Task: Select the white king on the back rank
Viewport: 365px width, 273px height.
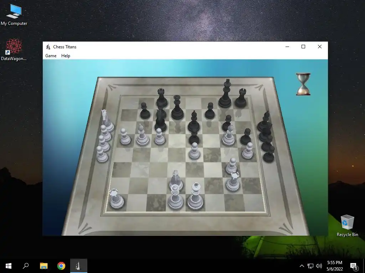Action: click(x=195, y=196)
